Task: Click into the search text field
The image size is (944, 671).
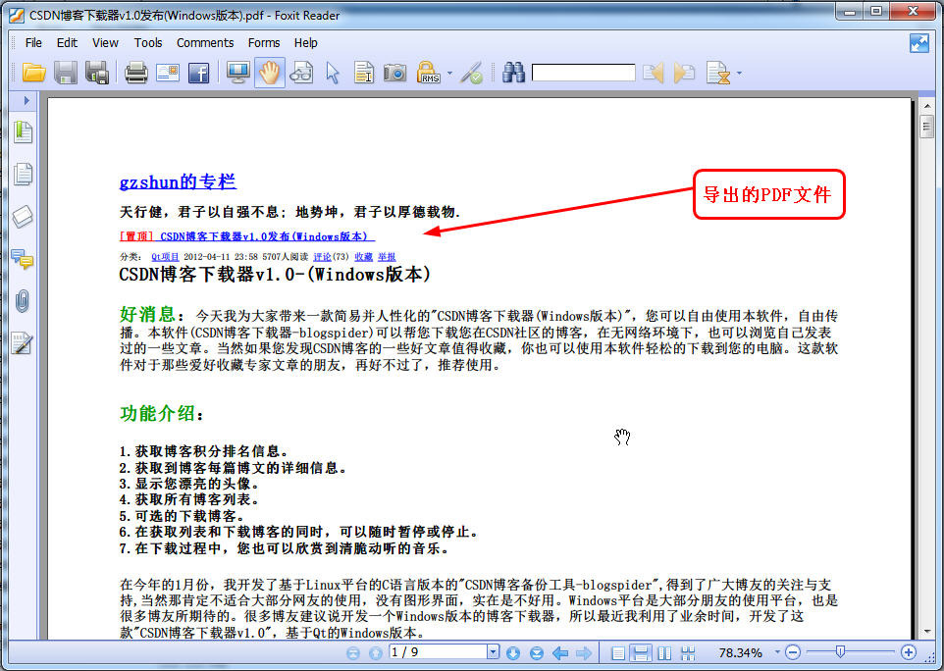Action: [x=584, y=73]
